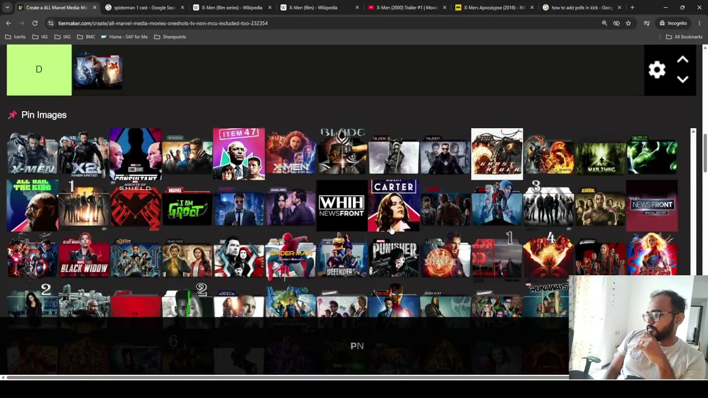Select The Punisher image

[393, 257]
